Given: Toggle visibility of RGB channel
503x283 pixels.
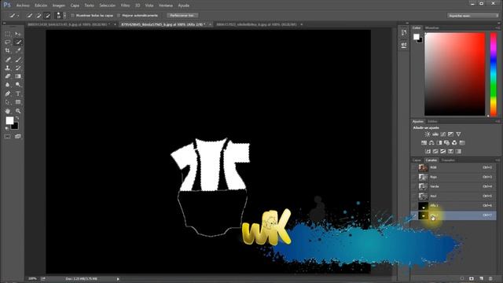Looking at the screenshot, I should [414, 167].
